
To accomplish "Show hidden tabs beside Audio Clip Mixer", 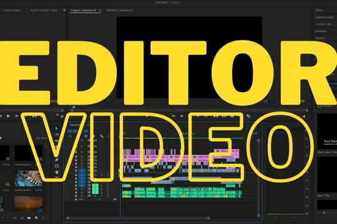I will pyautogui.click(x=64, y=10).
